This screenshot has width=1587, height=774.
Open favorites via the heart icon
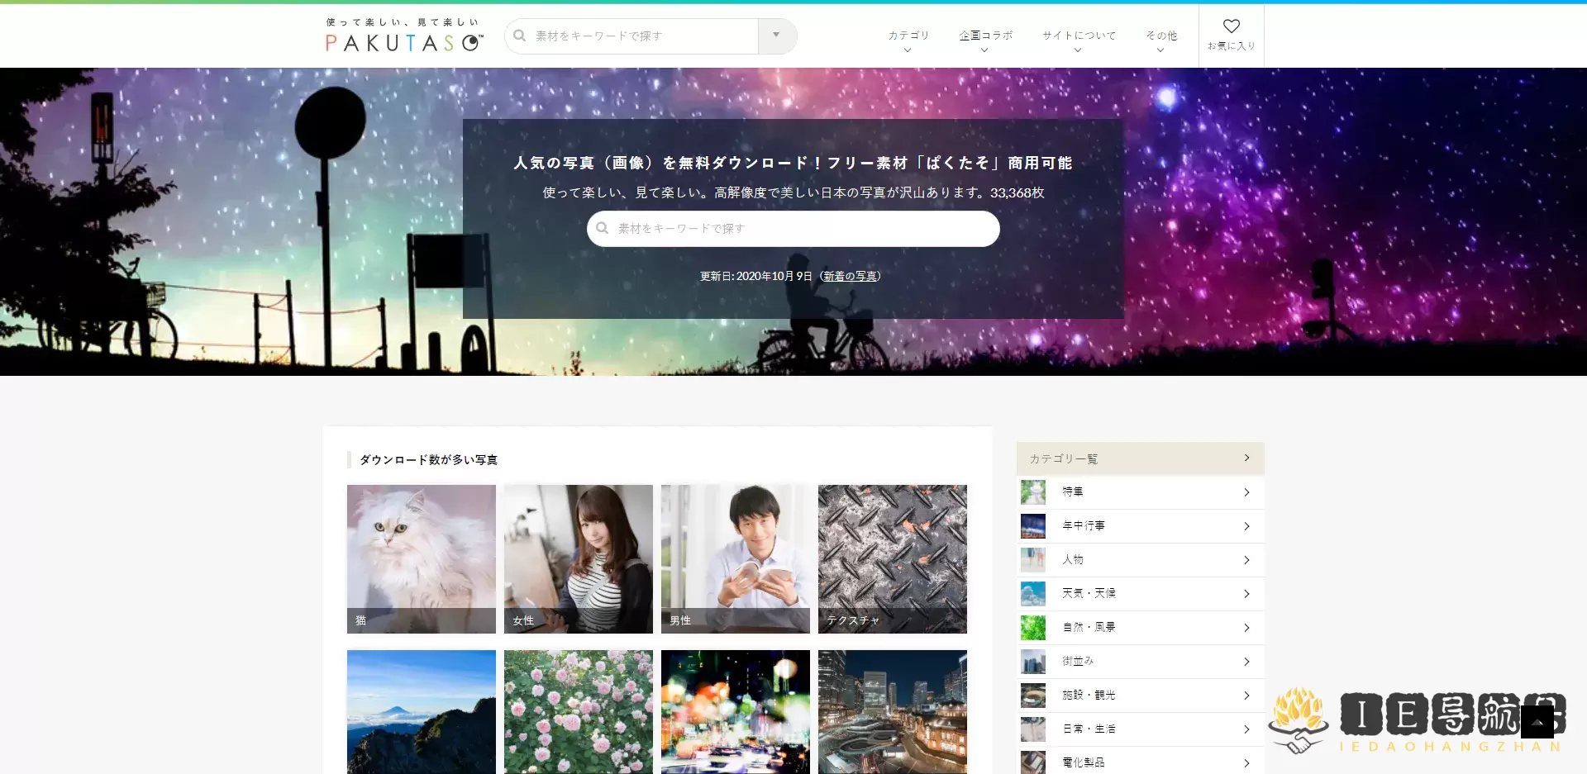1231,27
